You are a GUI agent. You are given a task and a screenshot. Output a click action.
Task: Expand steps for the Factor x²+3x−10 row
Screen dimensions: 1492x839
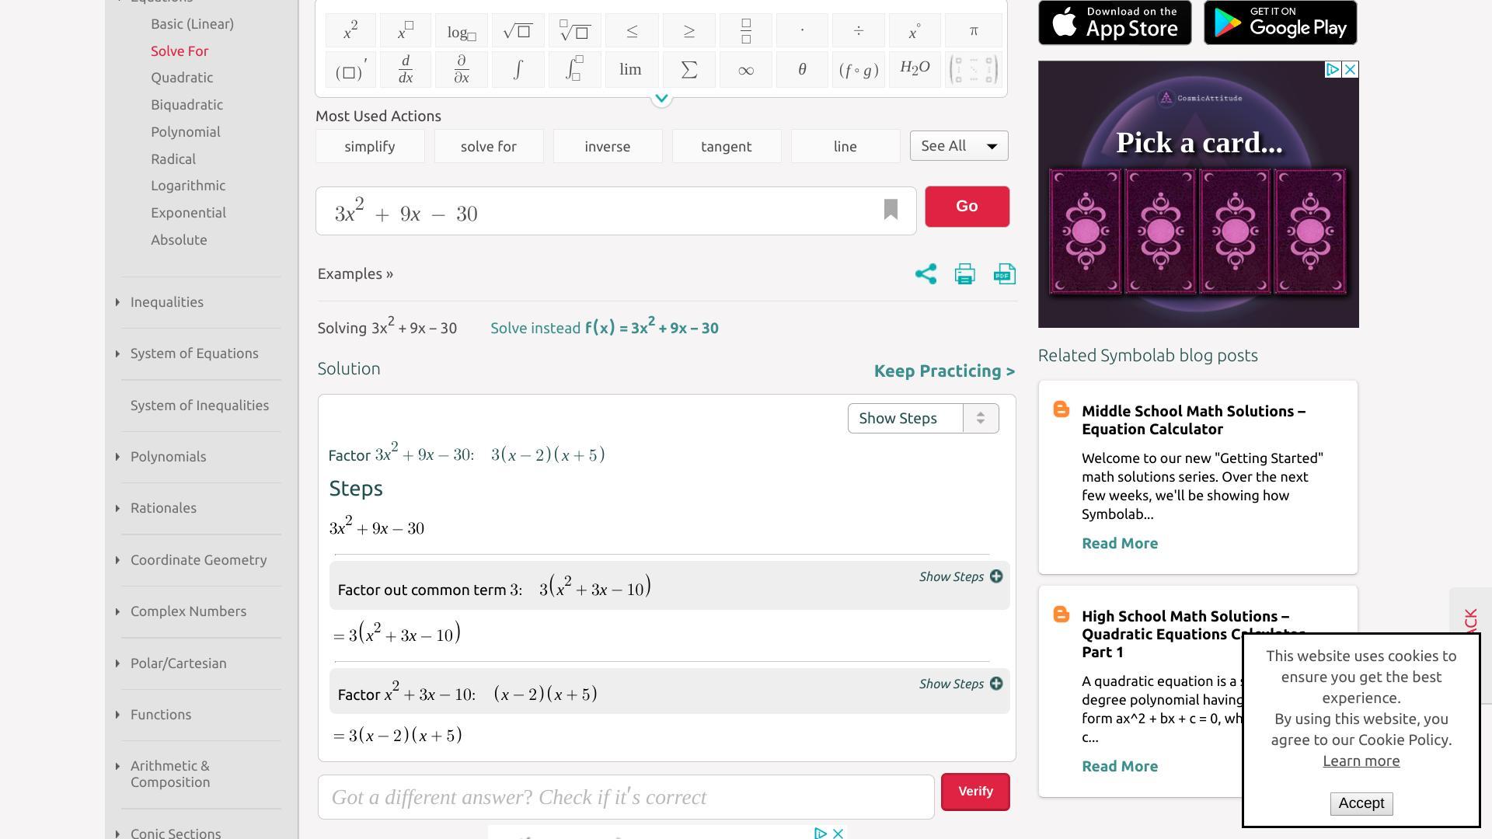tap(960, 684)
